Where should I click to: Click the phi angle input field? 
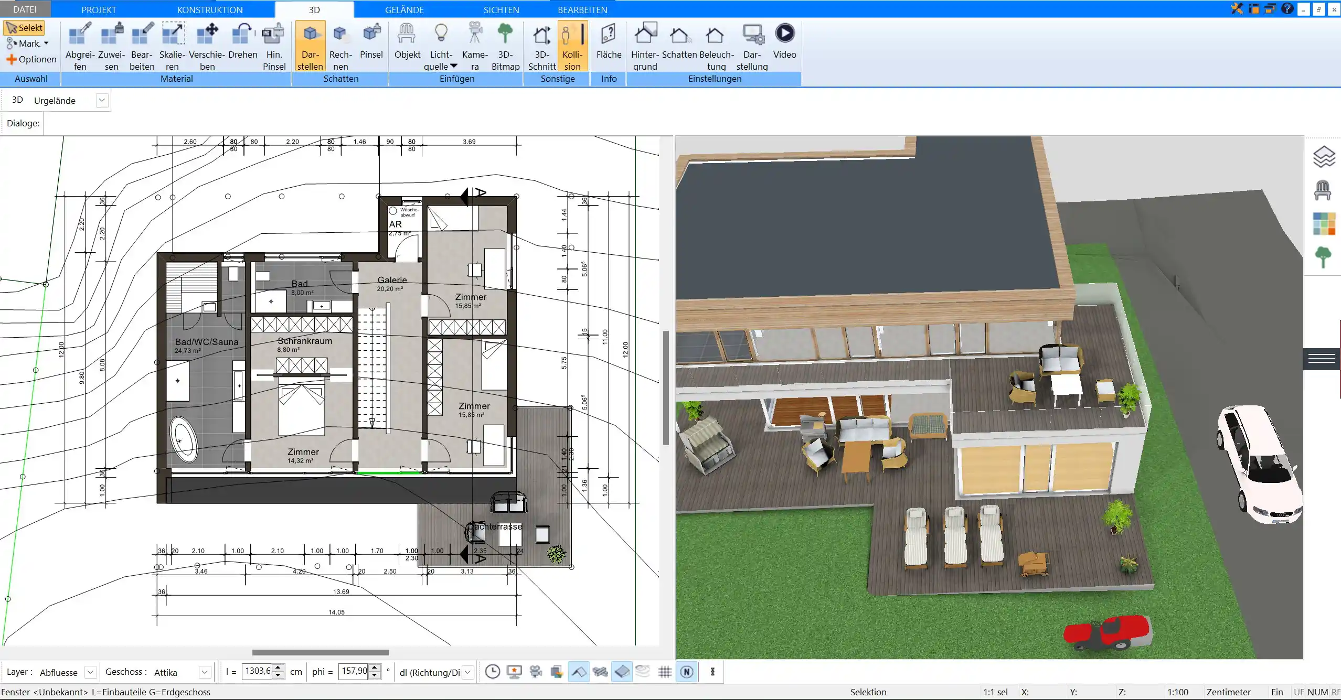(354, 671)
